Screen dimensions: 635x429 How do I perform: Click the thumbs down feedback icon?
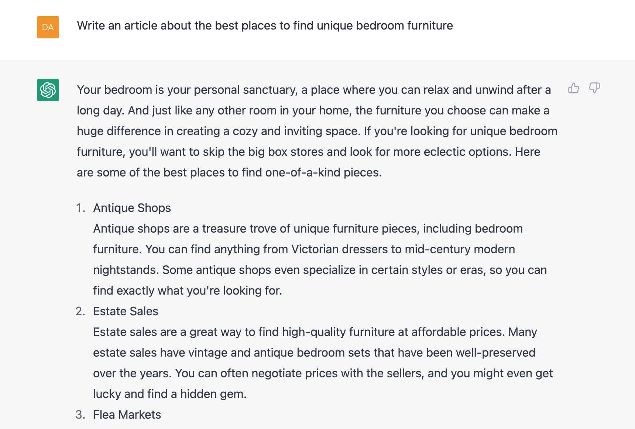click(x=594, y=88)
